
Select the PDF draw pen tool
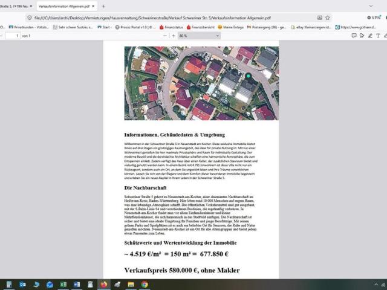point(370,36)
